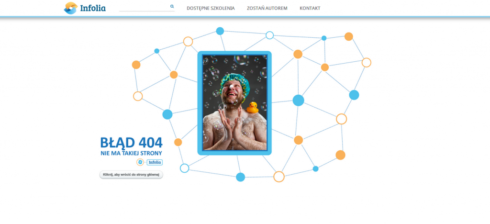
Task: Click the NIE MA TAKIEJ STRONY text
Action: pyautogui.click(x=131, y=153)
